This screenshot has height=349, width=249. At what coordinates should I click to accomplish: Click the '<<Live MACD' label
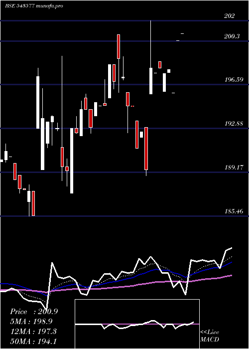tap(210, 336)
